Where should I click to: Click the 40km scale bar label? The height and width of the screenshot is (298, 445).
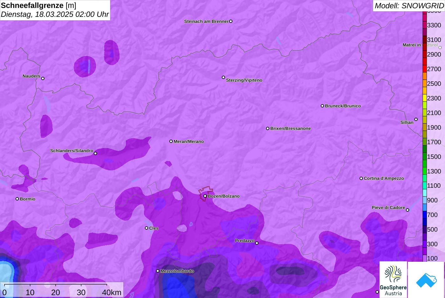tap(112, 293)
